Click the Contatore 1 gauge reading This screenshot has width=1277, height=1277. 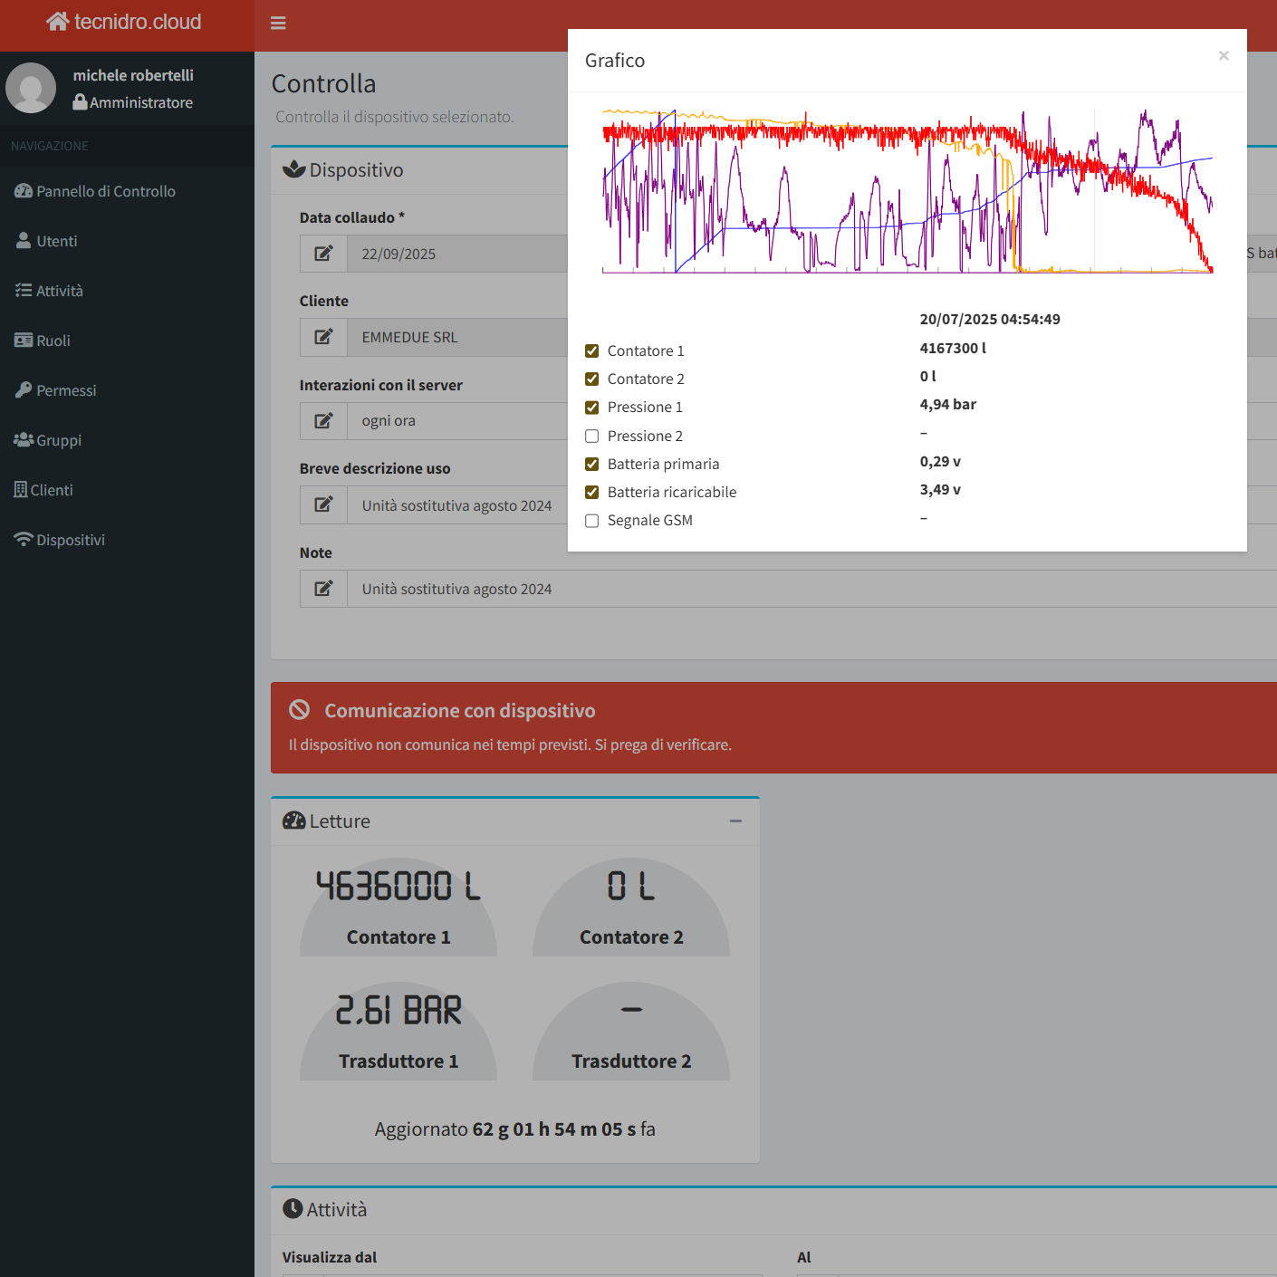pyautogui.click(x=398, y=886)
